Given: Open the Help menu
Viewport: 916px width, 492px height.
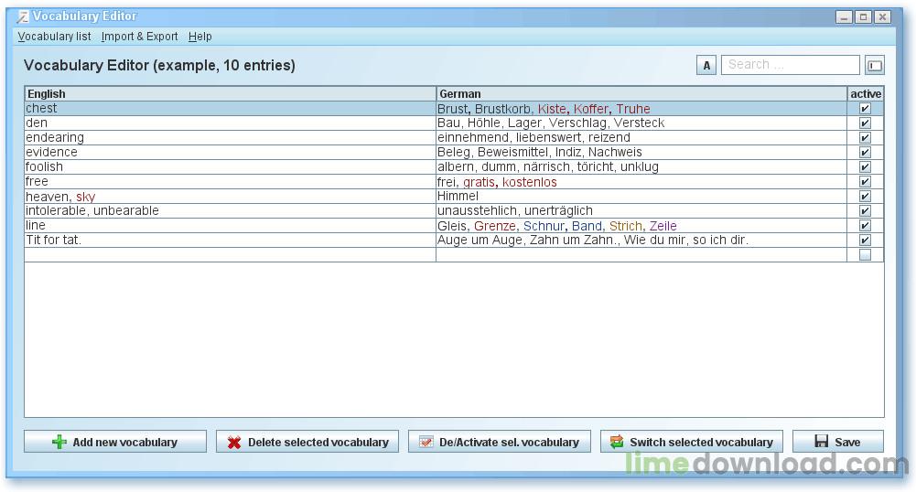Looking at the screenshot, I should (x=199, y=37).
